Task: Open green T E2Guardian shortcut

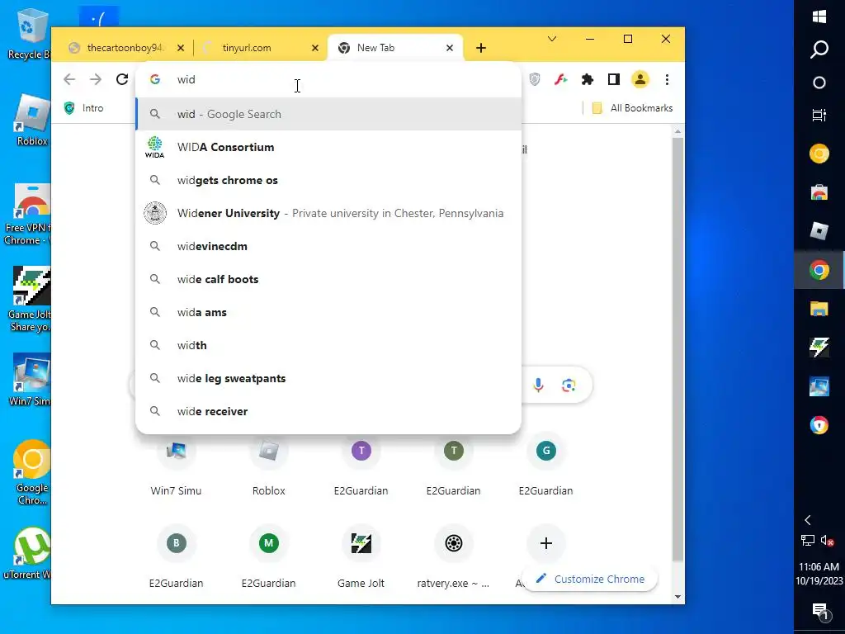Action: coord(453,466)
